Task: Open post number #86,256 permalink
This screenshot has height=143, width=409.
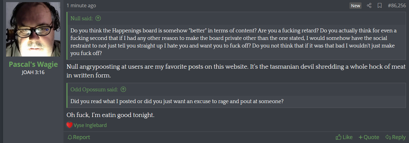Action: coord(397,5)
